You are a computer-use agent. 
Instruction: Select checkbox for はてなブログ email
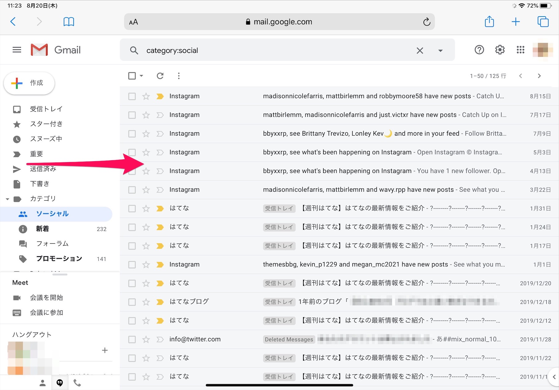point(132,302)
